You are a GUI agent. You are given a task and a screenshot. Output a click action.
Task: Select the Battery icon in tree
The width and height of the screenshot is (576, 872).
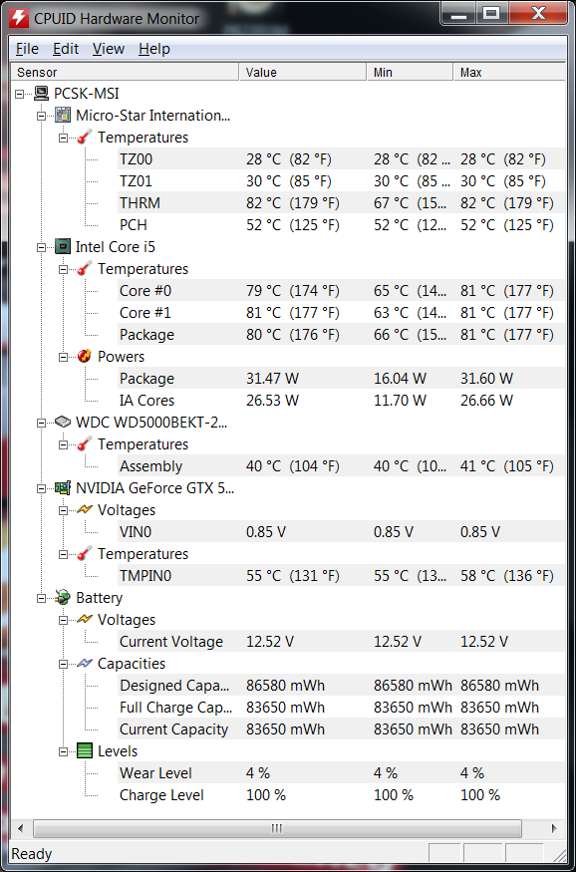click(x=63, y=598)
